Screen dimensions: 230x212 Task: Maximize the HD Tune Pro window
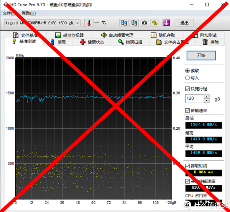(207, 5)
